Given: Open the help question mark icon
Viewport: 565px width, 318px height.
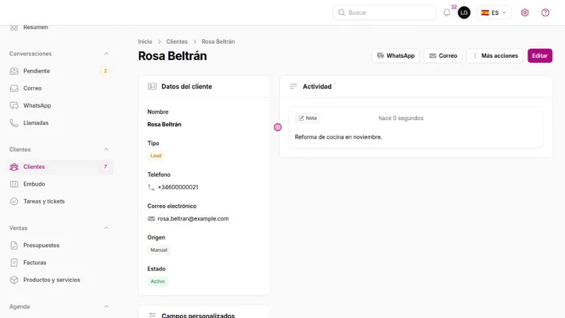Looking at the screenshot, I should tap(545, 13).
